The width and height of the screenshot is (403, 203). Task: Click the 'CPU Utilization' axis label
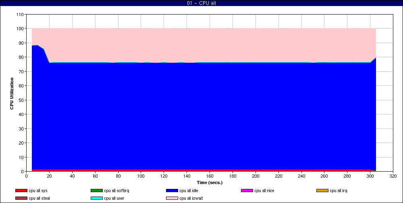coord(12,93)
